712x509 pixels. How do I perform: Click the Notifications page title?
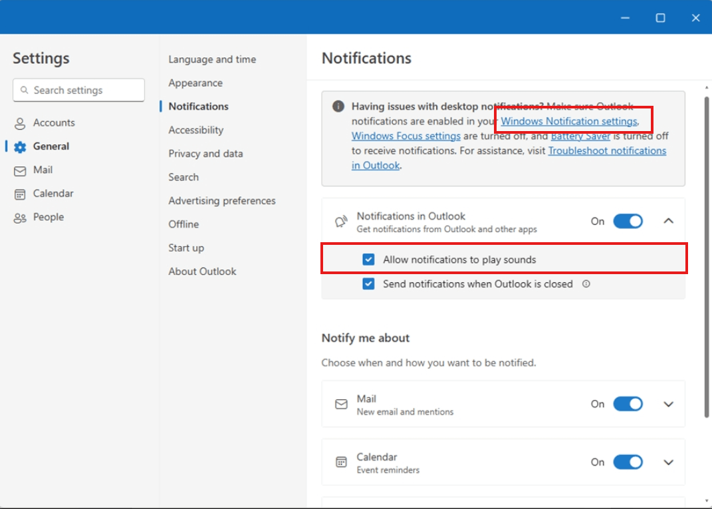(366, 58)
